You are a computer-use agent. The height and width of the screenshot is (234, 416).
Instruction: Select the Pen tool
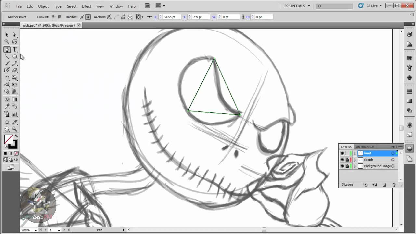[7, 50]
